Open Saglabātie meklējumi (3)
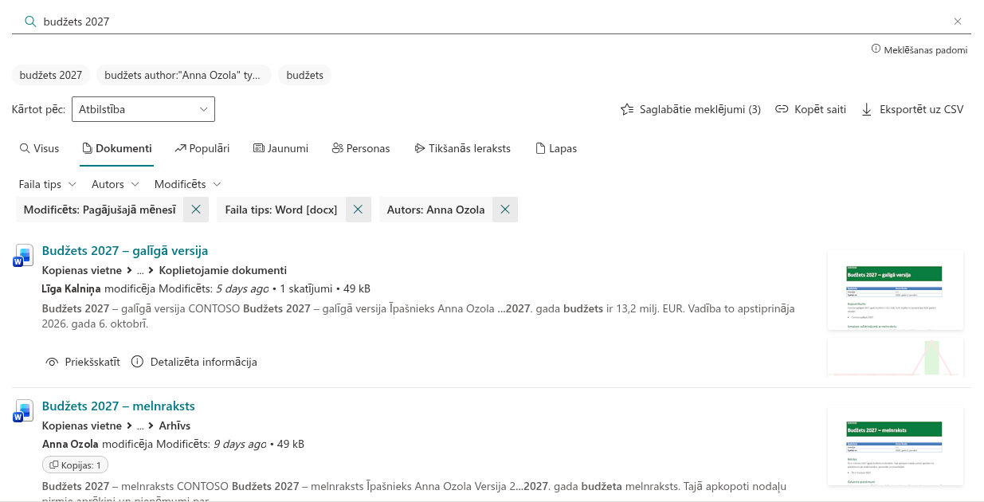 click(x=691, y=109)
